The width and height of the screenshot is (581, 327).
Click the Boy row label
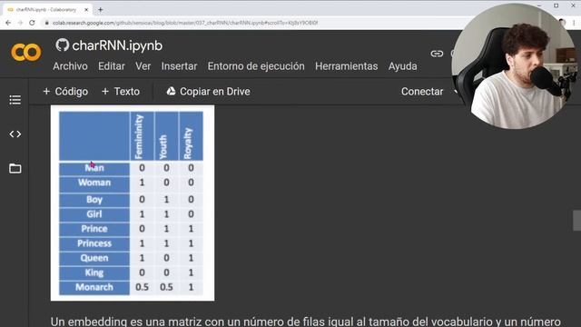pyautogui.click(x=94, y=200)
